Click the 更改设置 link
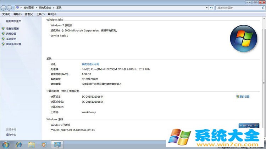 (244, 97)
